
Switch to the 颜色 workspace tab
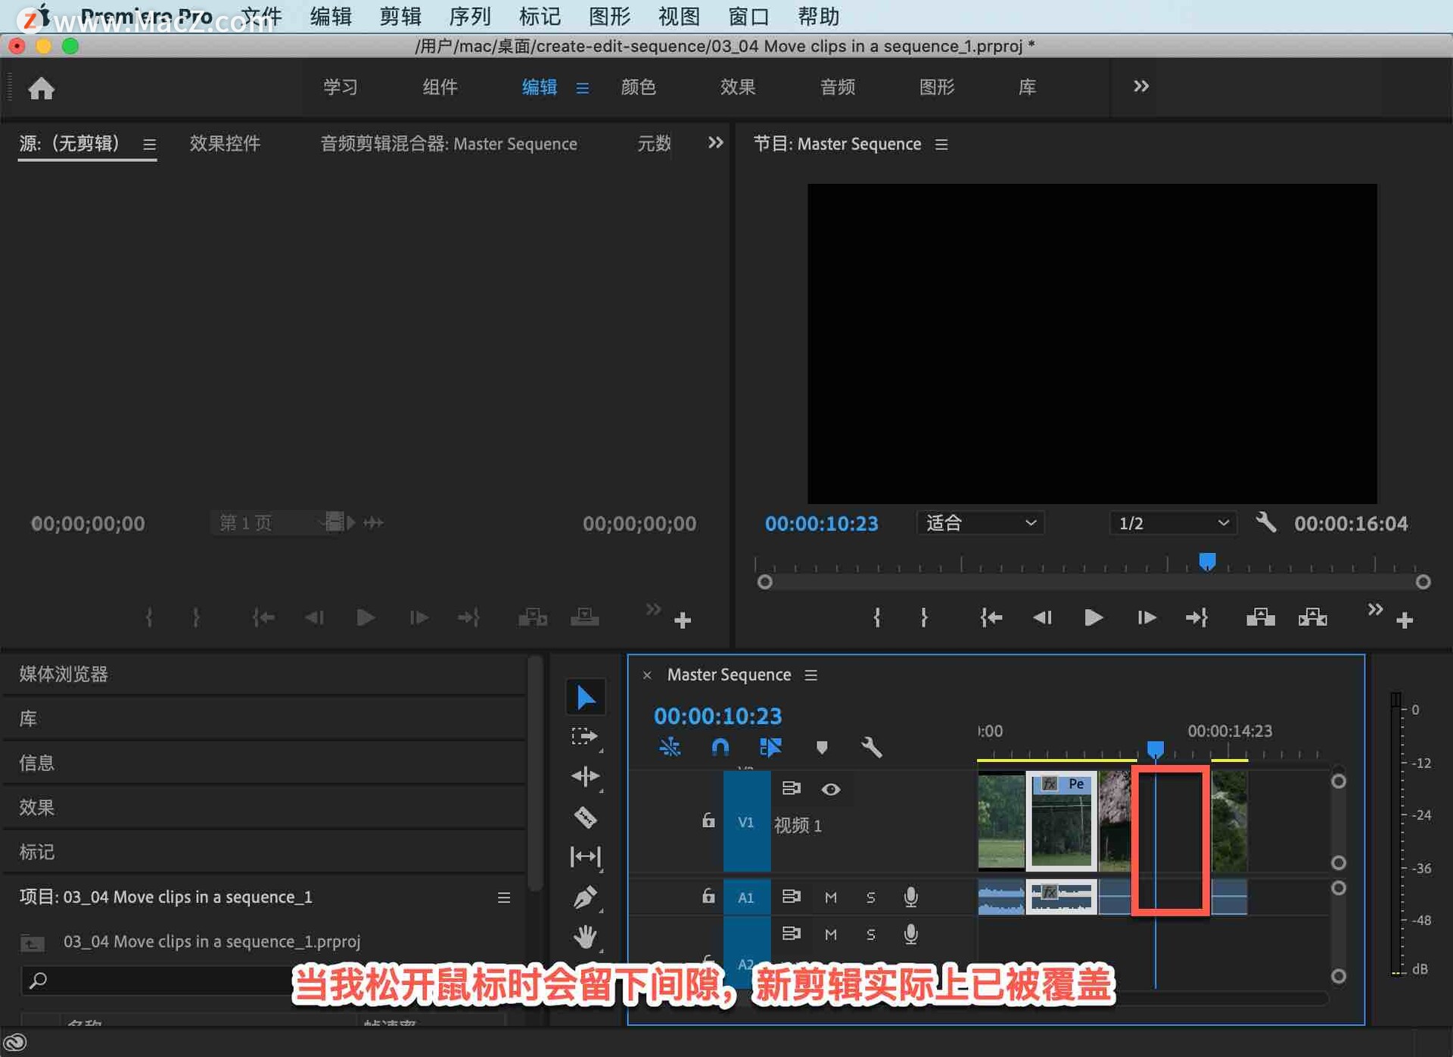[x=638, y=87]
